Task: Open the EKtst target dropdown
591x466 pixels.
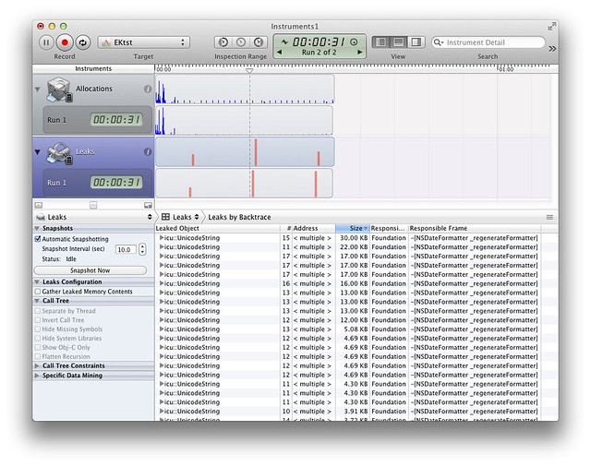Action: pos(144,42)
